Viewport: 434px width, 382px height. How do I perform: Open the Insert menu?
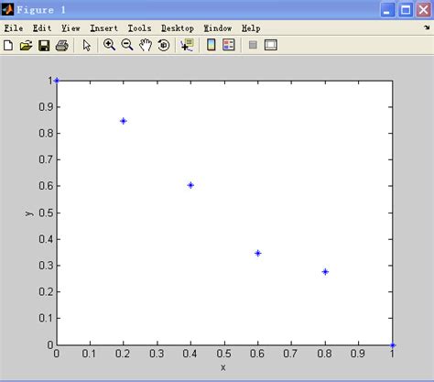[103, 28]
